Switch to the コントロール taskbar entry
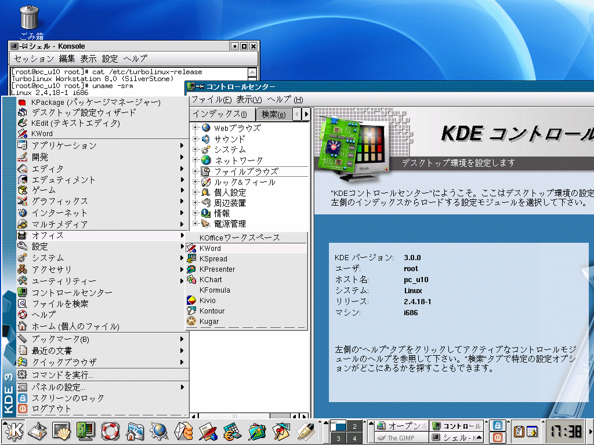594x445 pixels. (457, 426)
